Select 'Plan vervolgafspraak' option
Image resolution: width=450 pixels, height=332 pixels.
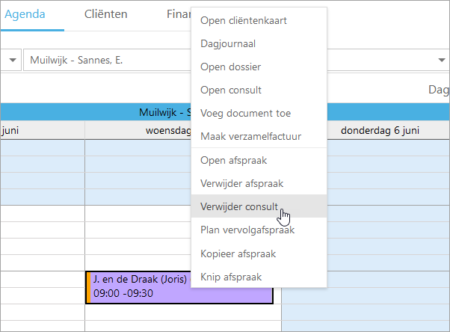tap(247, 230)
